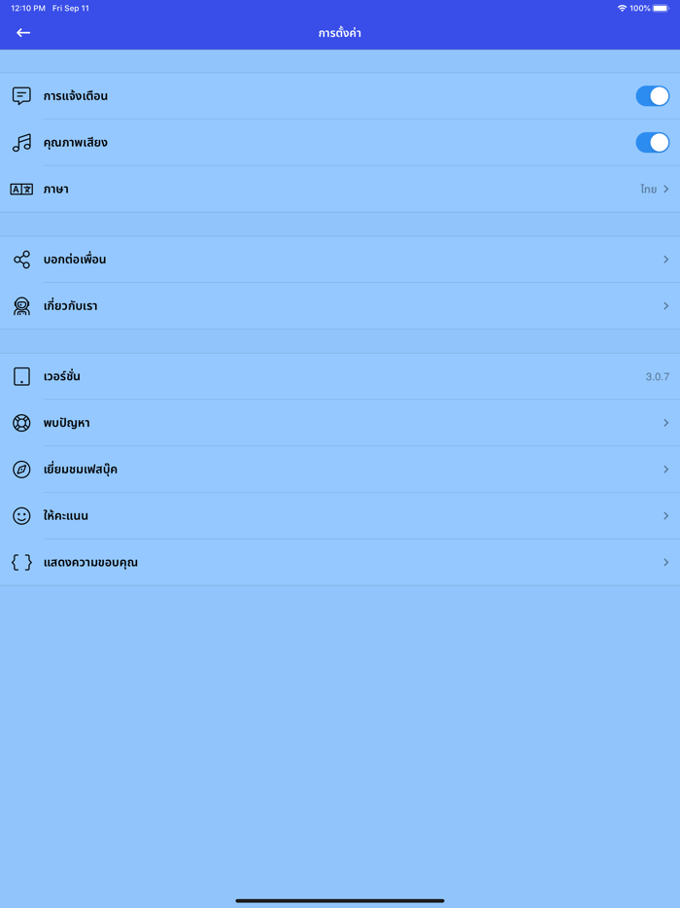
Task: Click the compass icon for เยี่ยมชมเฟสบุ๊ค
Action: pos(21,469)
